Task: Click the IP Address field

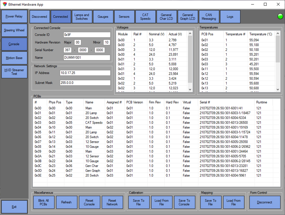Action: pyautogui.click(x=85, y=73)
